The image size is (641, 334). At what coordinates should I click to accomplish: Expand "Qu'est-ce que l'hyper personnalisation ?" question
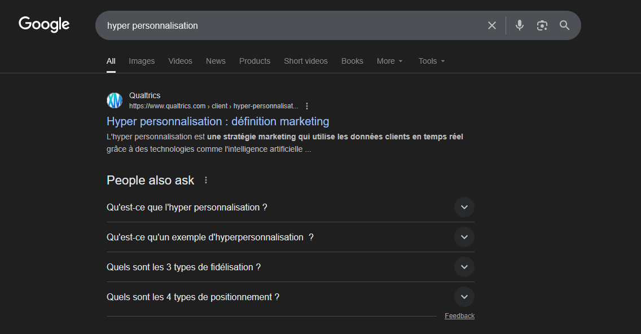point(464,207)
